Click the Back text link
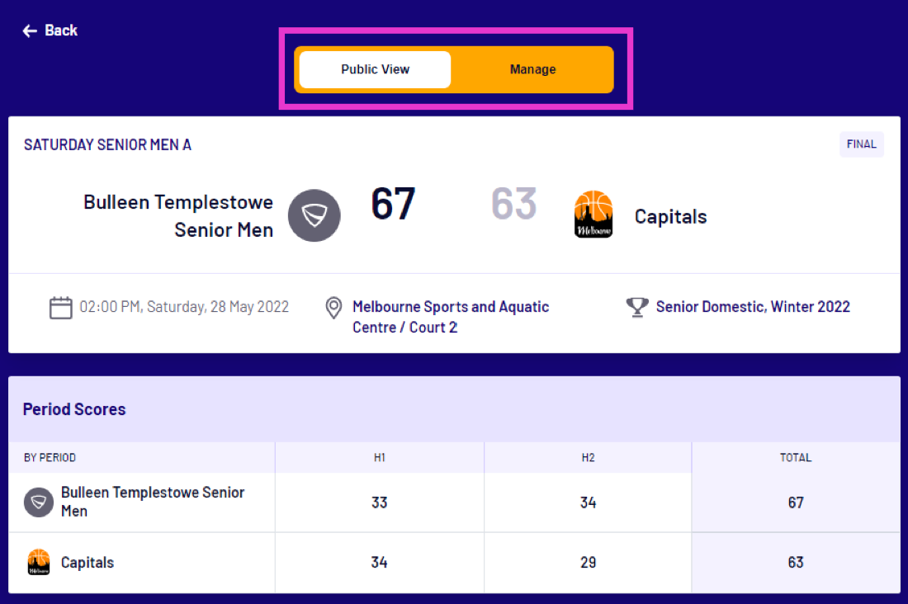Image resolution: width=908 pixels, height=604 pixels. coord(61,31)
